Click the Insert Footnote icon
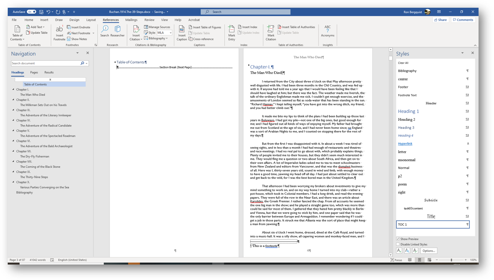 click(59, 30)
